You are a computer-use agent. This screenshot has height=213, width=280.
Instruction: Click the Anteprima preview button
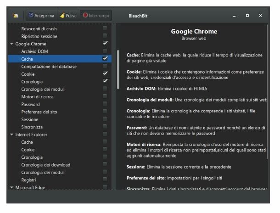click(41, 16)
